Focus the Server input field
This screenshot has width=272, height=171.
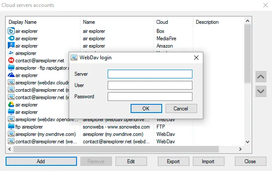150,74
